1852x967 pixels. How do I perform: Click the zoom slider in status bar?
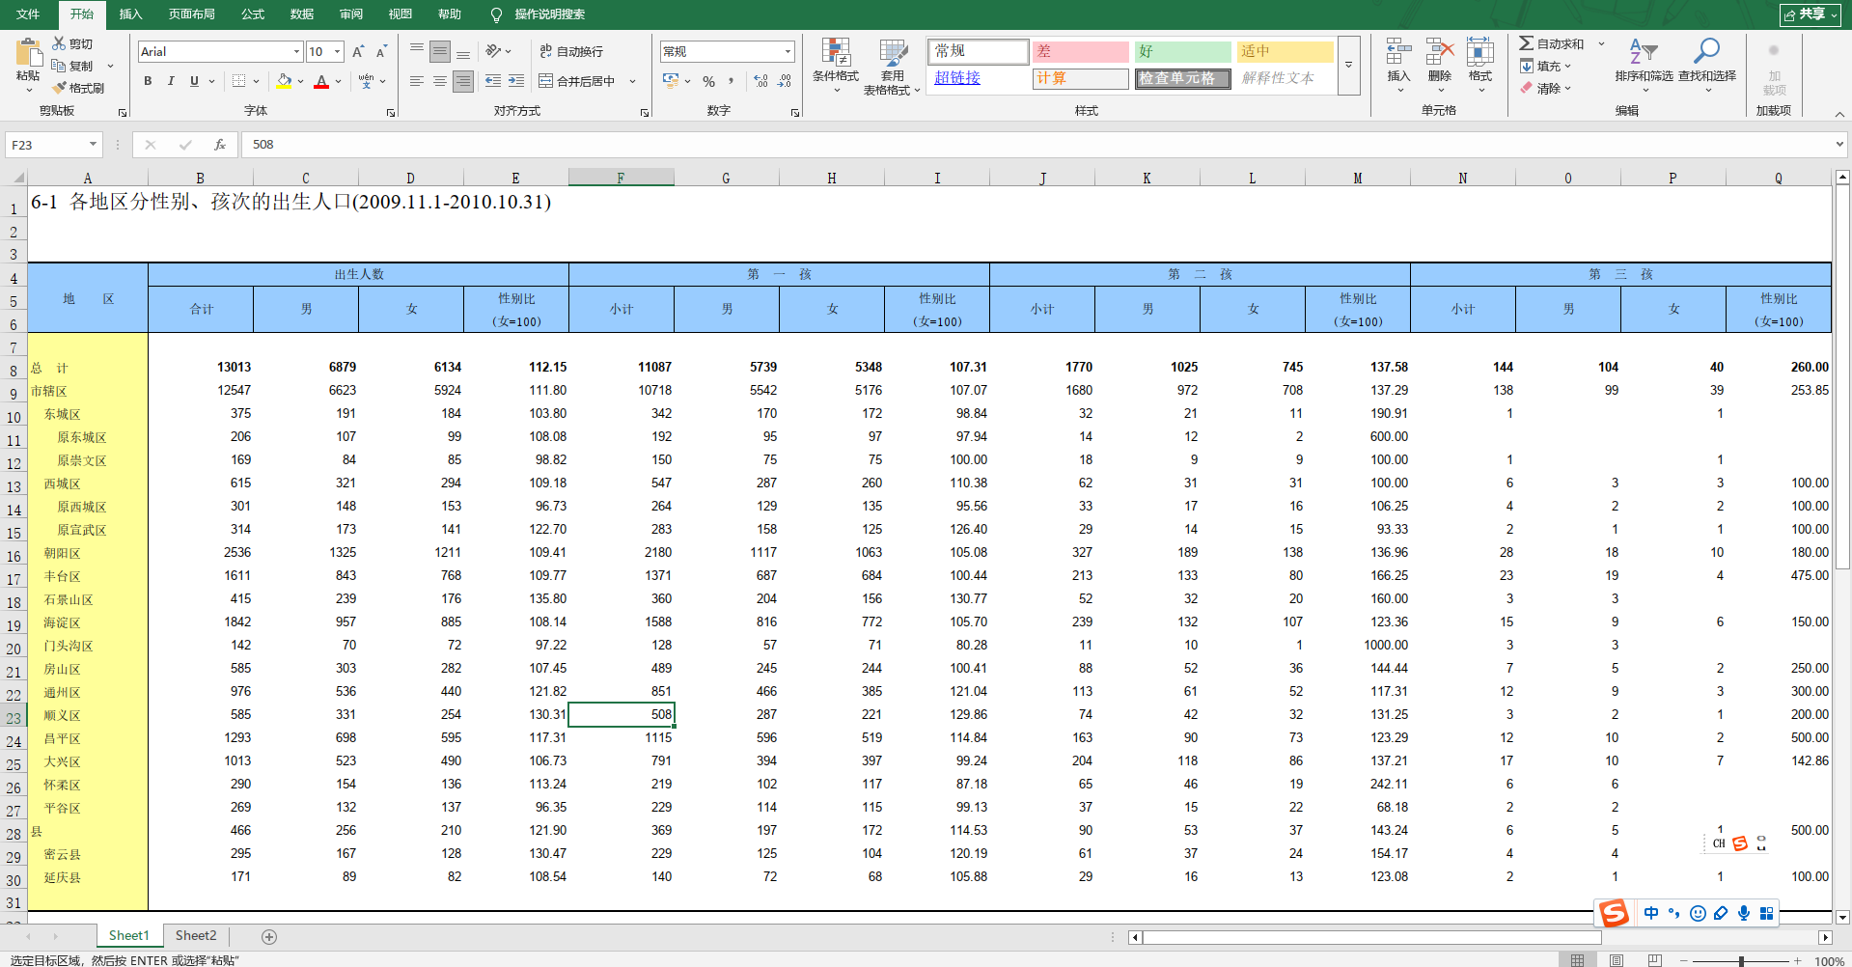(x=1741, y=960)
